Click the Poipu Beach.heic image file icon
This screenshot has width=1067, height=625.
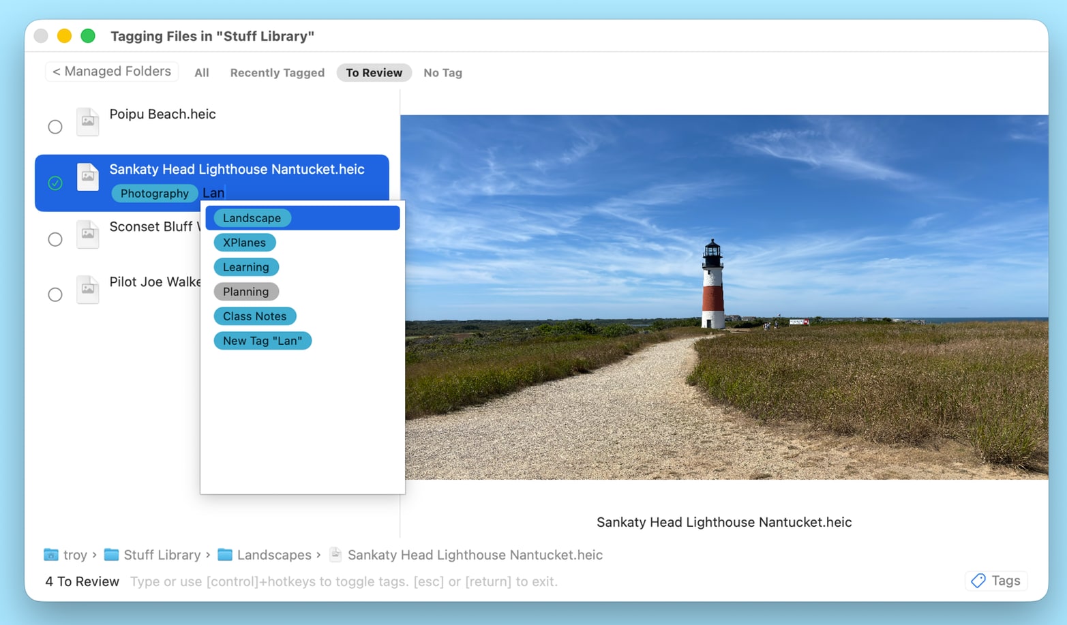pos(88,121)
